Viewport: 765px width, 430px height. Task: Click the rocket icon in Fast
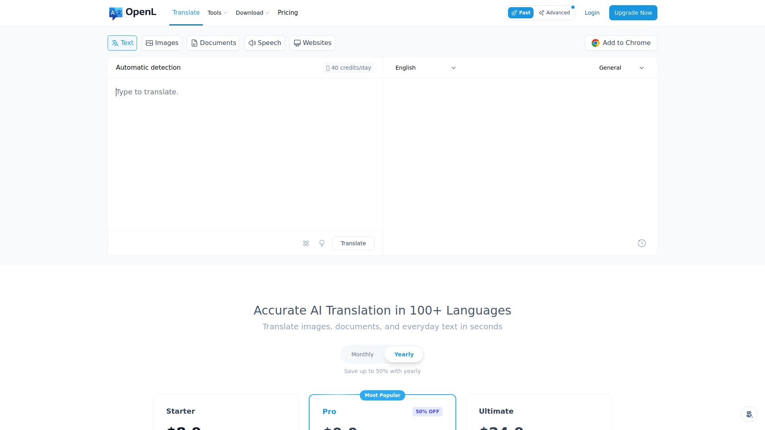tap(514, 13)
